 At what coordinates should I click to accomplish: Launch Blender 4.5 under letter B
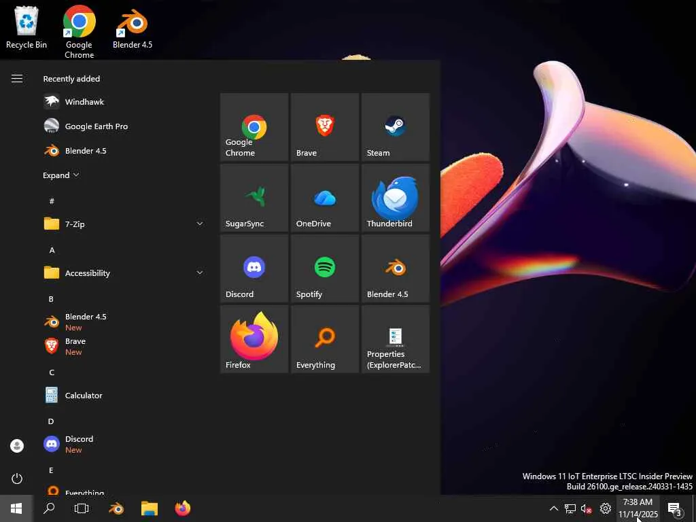(x=124, y=321)
